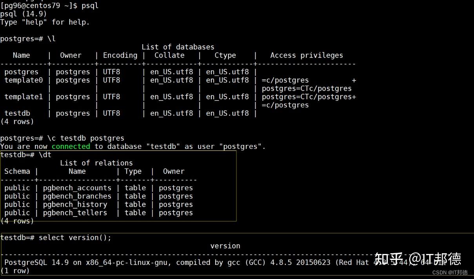This screenshot has height=279, width=474.
Task: Select the template0 database name
Action: (x=24, y=80)
